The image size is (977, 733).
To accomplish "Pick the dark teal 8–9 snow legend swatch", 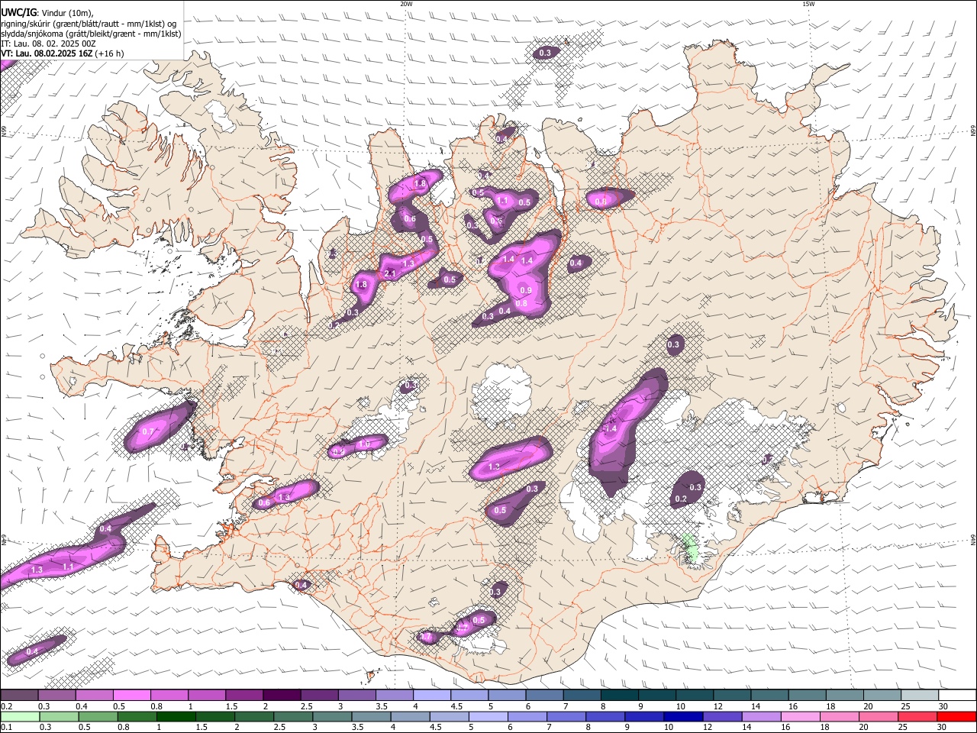I will pyautogui.click(x=620, y=696).
